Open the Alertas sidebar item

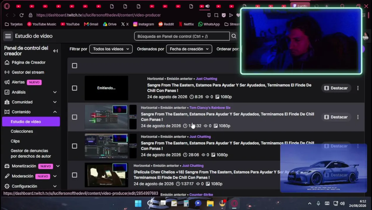(22, 82)
